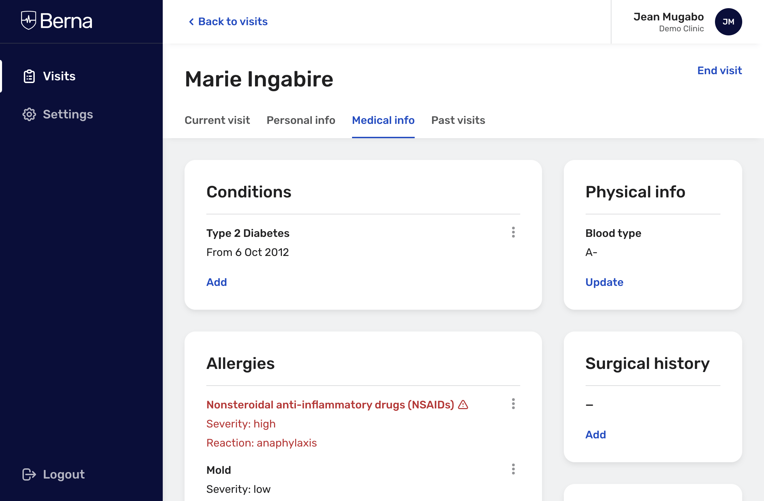
Task: Click Visits in the navigation menu
Action: pyautogui.click(x=59, y=76)
